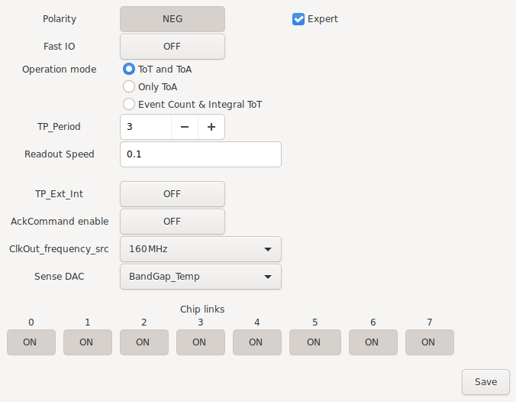Toggle chip link 7 ON button
516x402 pixels.
[x=430, y=342]
